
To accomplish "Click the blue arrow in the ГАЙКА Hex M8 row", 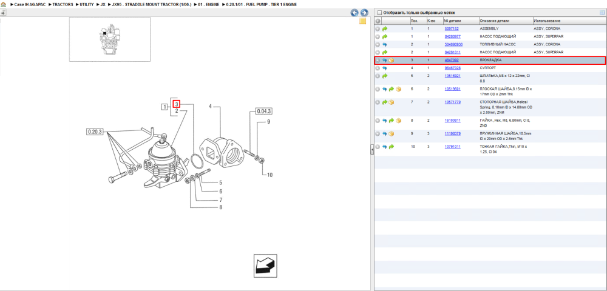I will point(384,121).
